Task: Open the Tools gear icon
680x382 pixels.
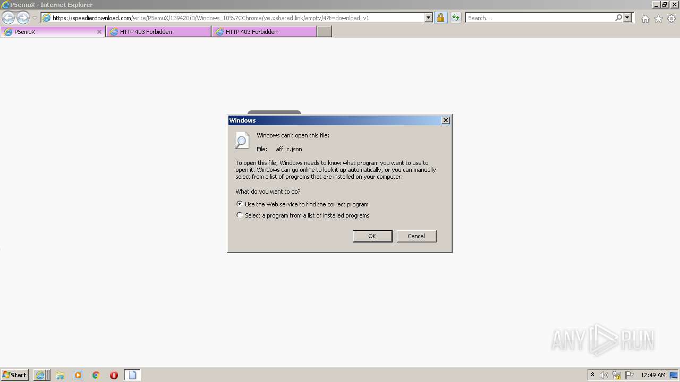Action: 671,19
